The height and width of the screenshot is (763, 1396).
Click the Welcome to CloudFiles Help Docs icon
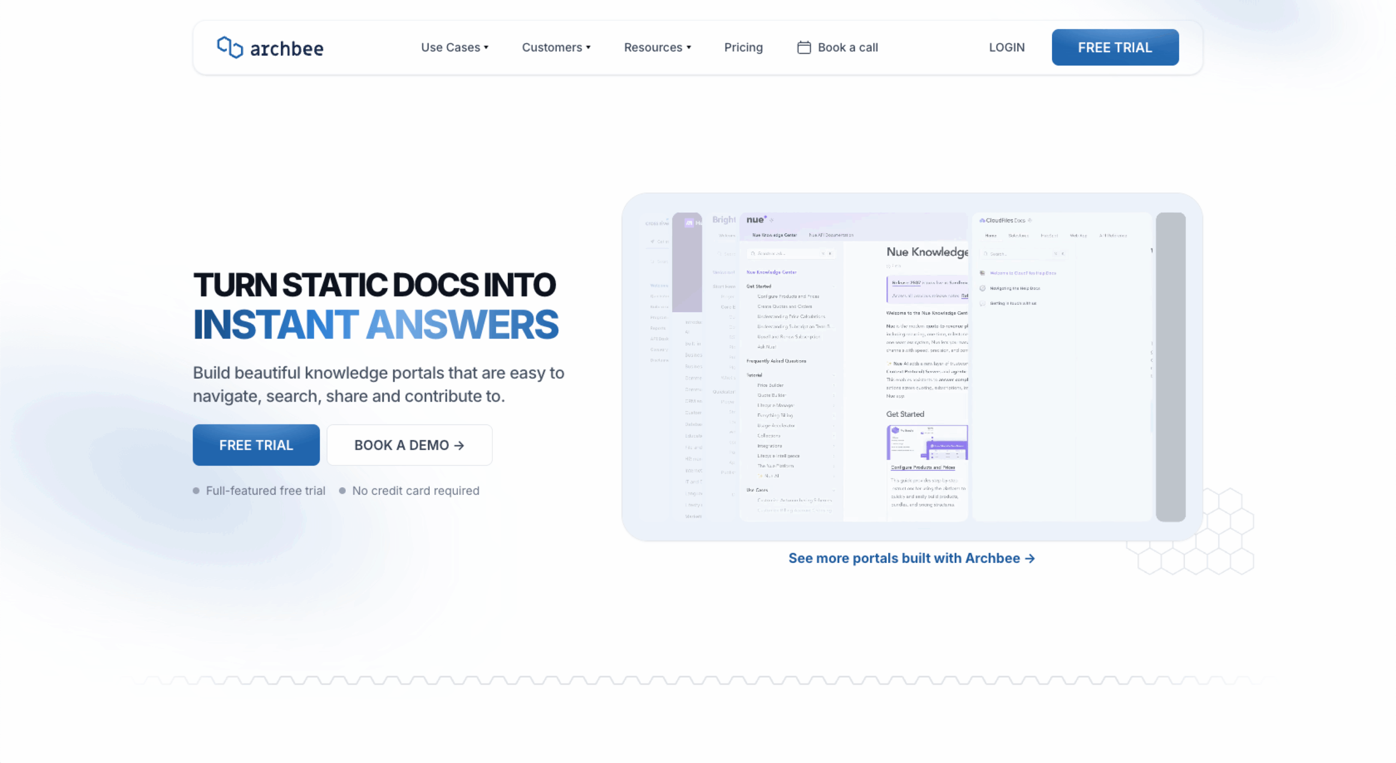[982, 273]
